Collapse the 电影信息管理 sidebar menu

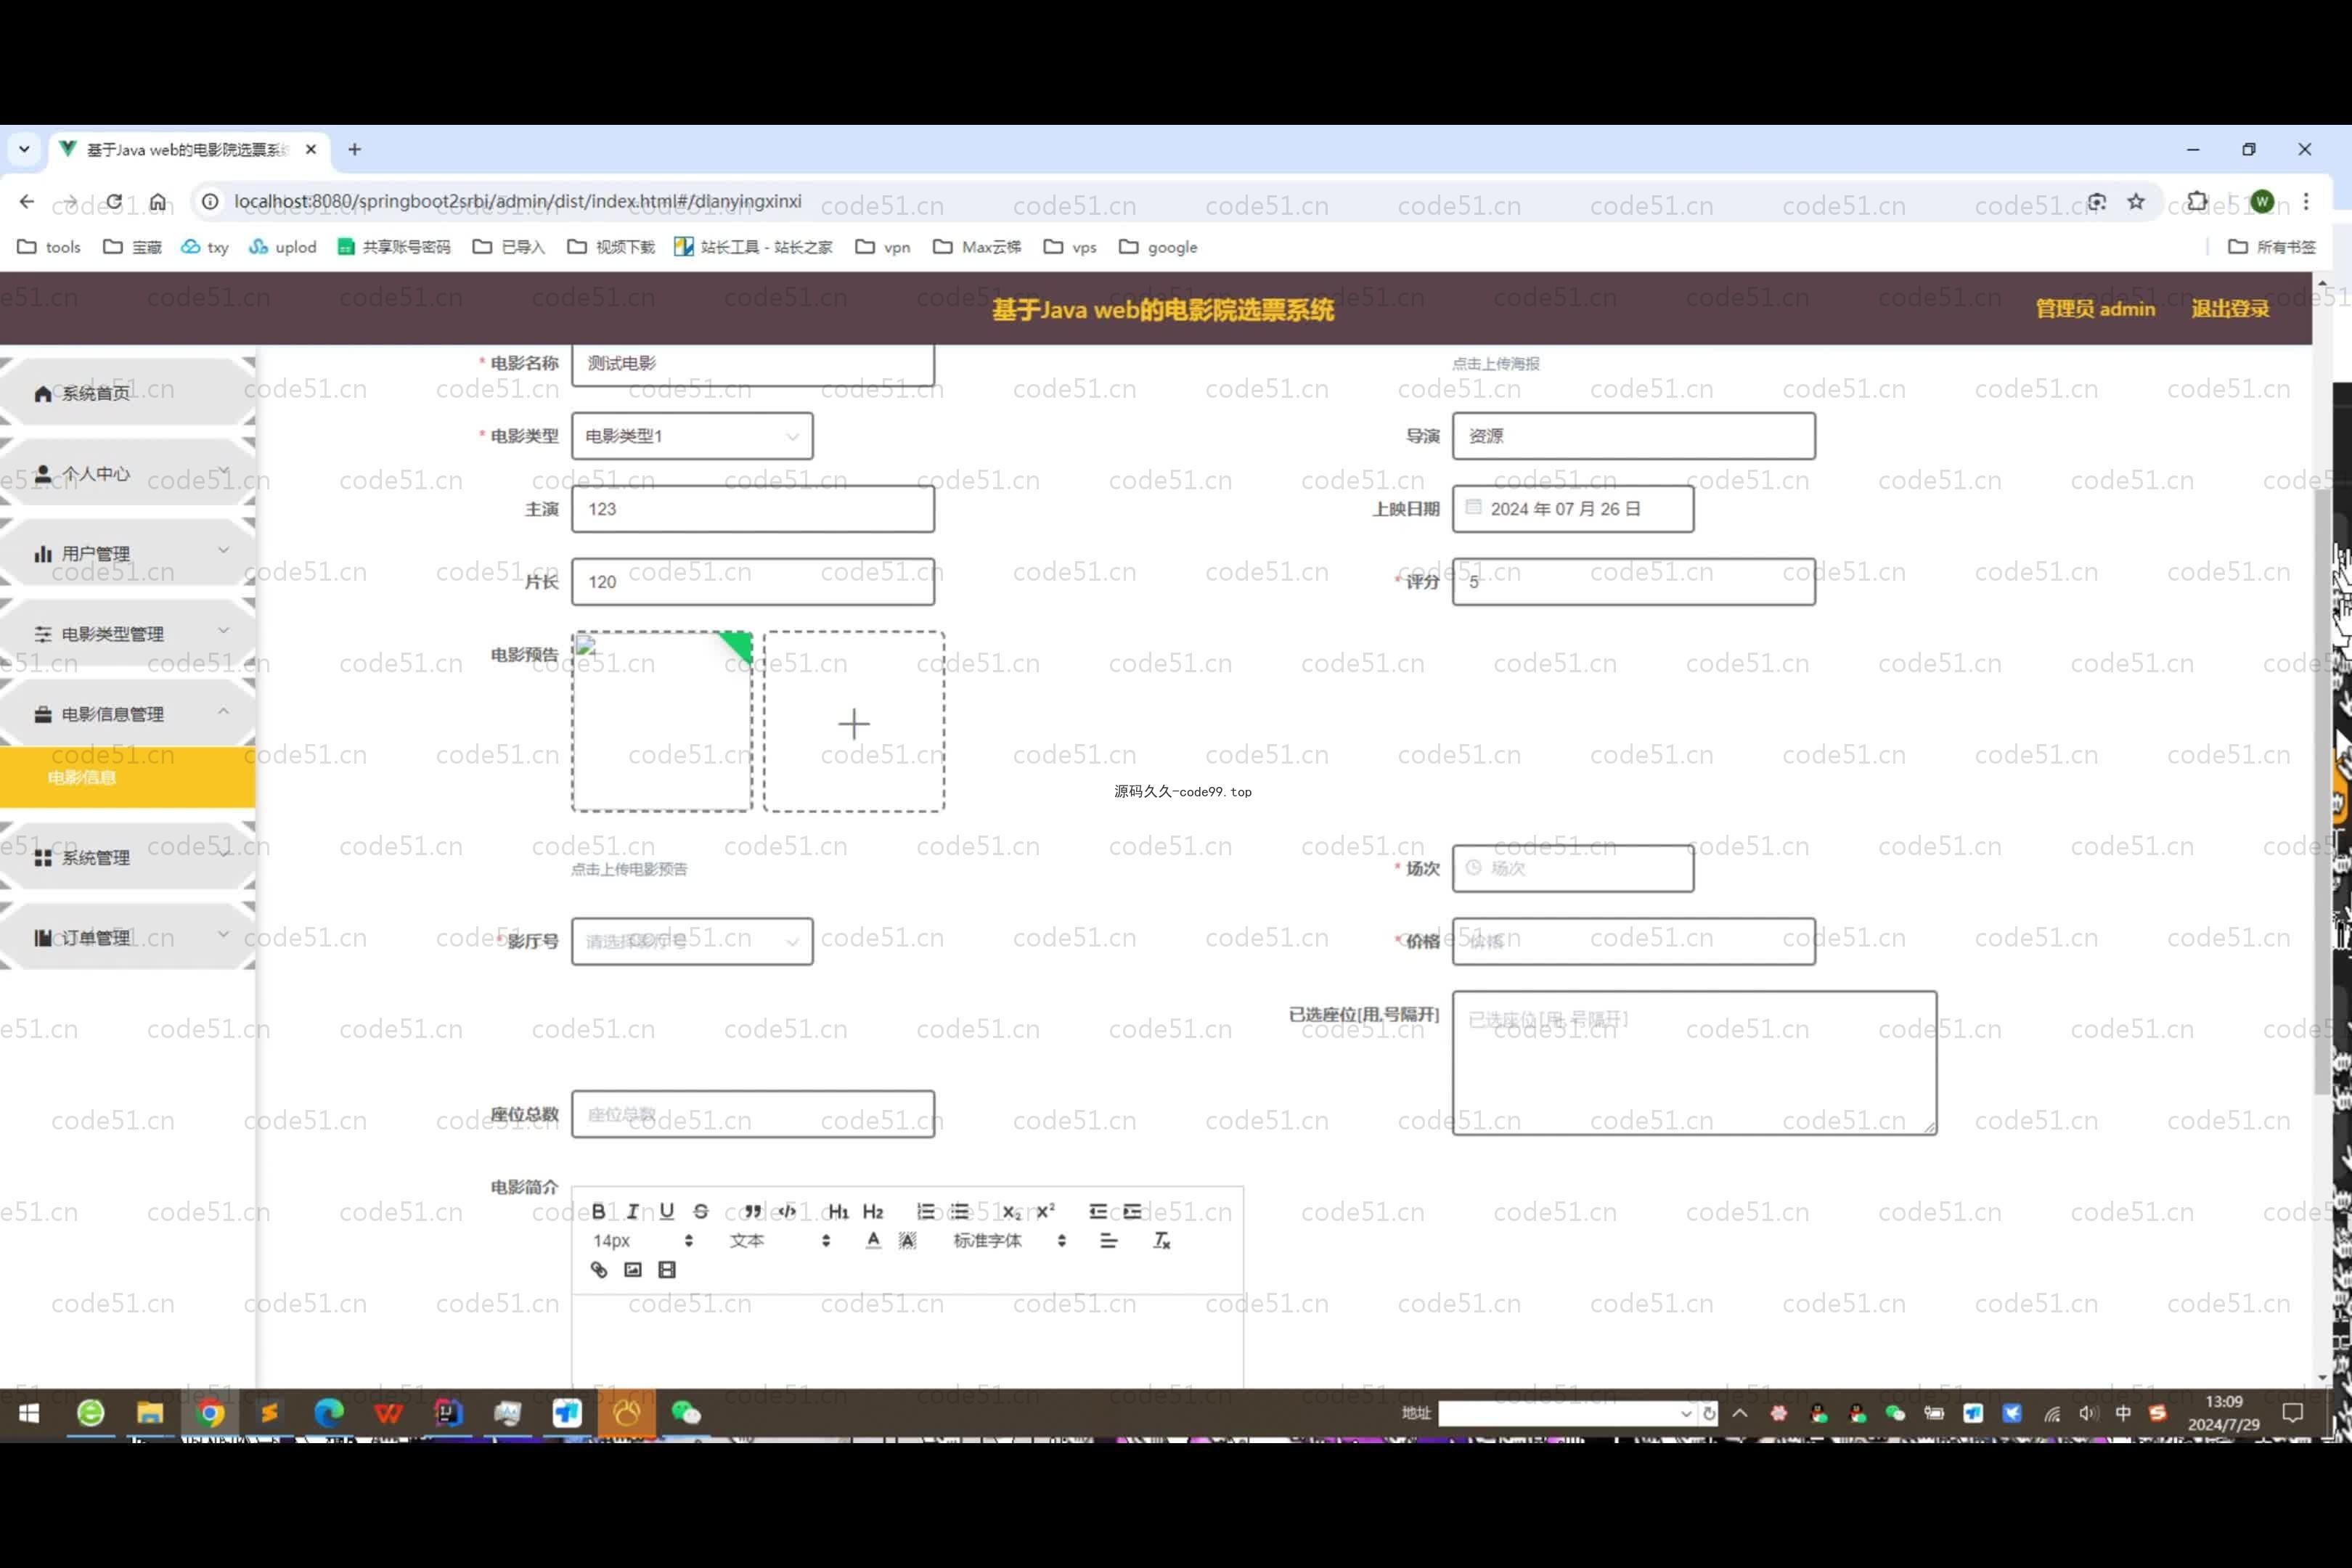[x=128, y=713]
